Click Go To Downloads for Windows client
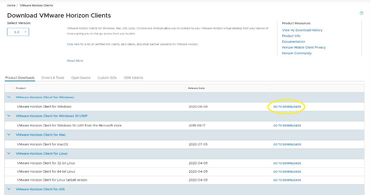The height and width of the screenshot is (195, 370). tap(287, 107)
